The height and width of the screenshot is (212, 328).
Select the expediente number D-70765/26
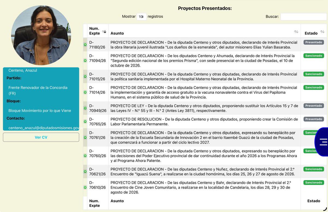[x=98, y=122]
